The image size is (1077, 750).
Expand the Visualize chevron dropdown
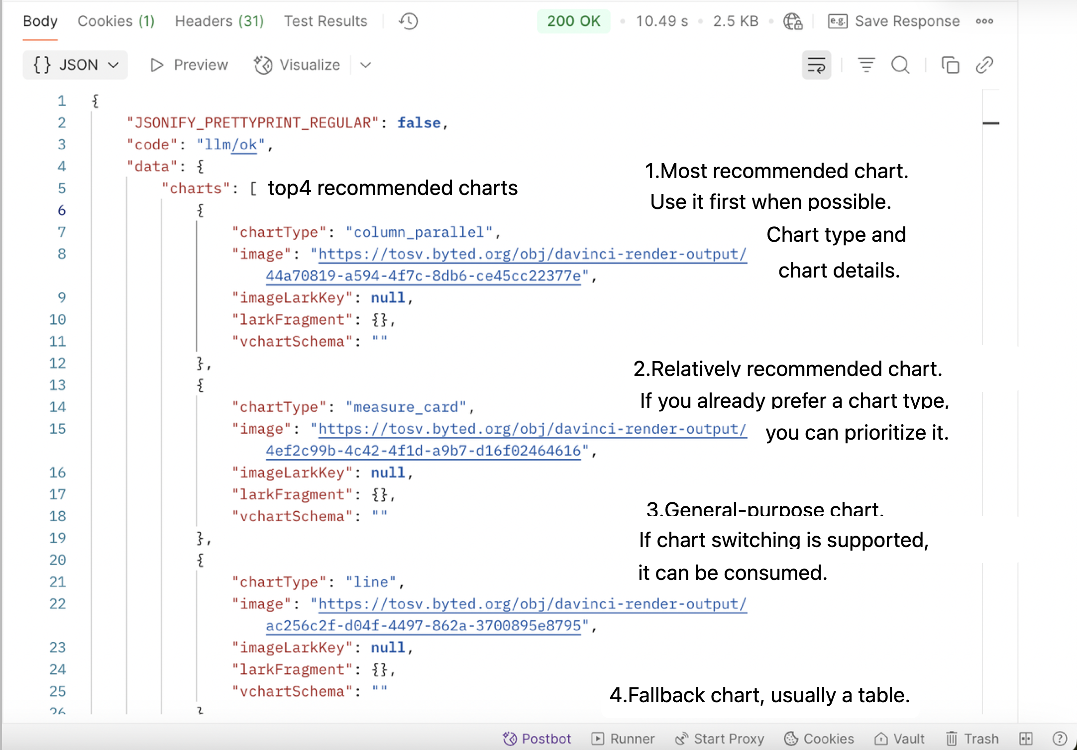366,65
